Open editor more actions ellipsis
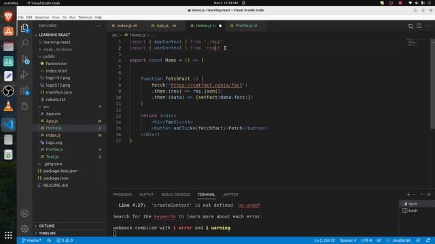 [428, 26]
